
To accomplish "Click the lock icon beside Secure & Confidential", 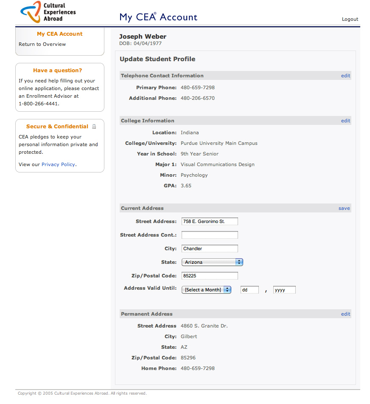I will (x=94, y=127).
